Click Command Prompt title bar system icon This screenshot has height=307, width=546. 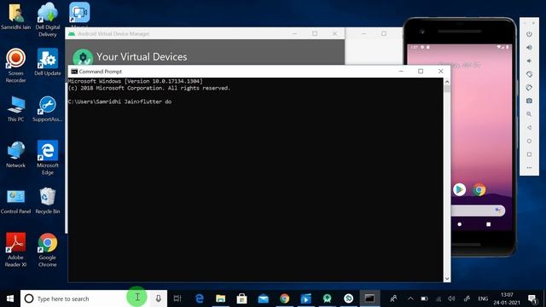click(74, 72)
